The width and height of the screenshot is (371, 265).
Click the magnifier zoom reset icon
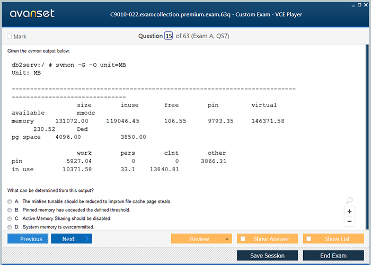[349, 200]
